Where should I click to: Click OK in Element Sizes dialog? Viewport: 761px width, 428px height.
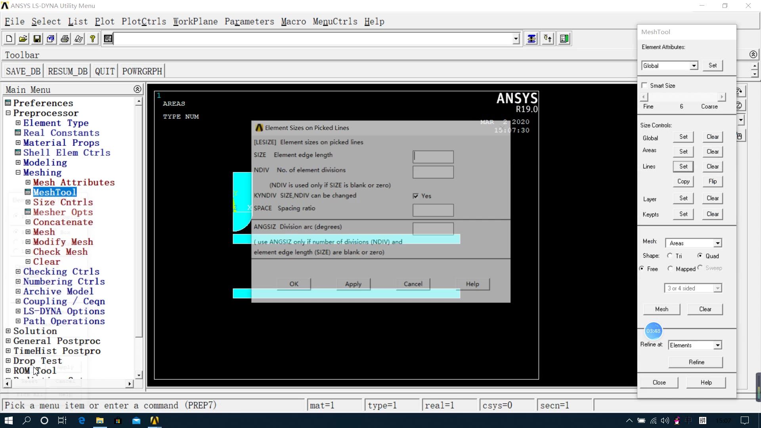coord(294,284)
